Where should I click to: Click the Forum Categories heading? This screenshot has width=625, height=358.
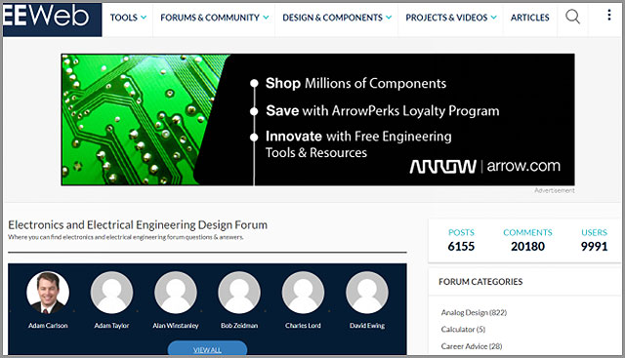tap(480, 282)
